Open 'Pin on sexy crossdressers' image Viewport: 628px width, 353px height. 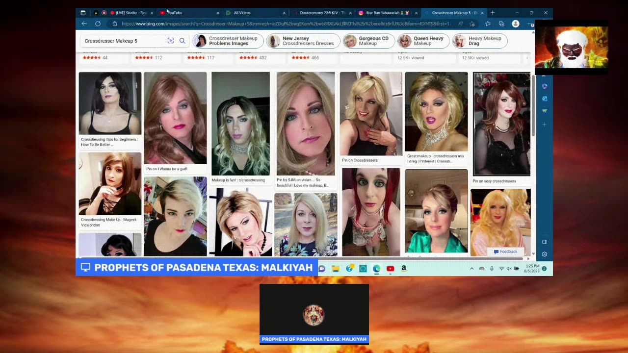coord(501,124)
